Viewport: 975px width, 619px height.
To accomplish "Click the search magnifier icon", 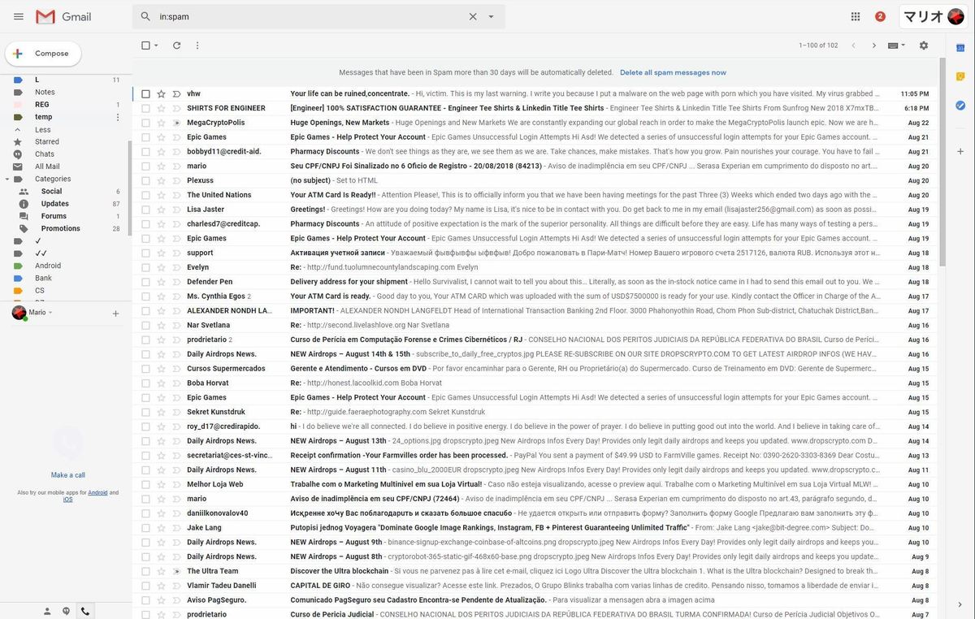I will coord(145,16).
